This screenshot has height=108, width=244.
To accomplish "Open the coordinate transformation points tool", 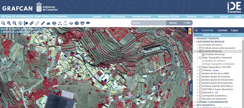I will tap(60, 23).
